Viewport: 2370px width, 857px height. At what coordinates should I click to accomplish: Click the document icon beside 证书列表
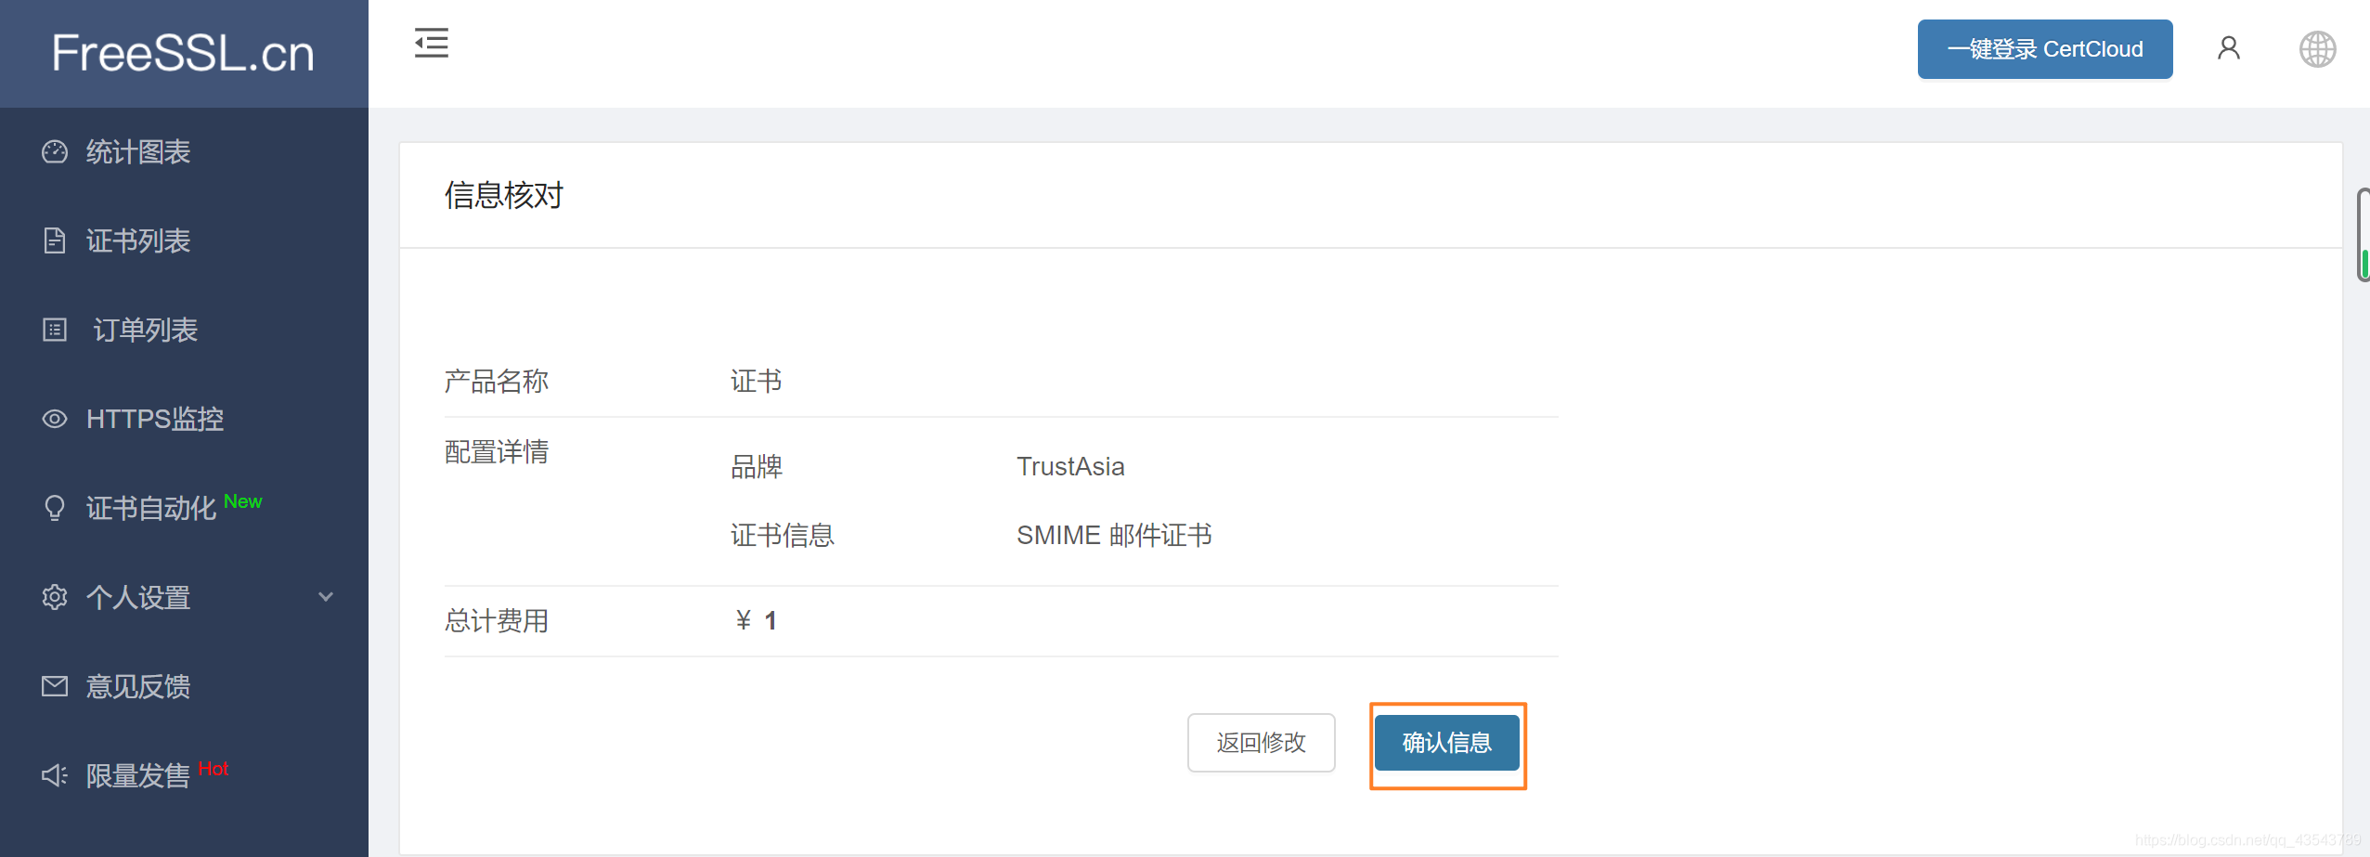point(55,240)
